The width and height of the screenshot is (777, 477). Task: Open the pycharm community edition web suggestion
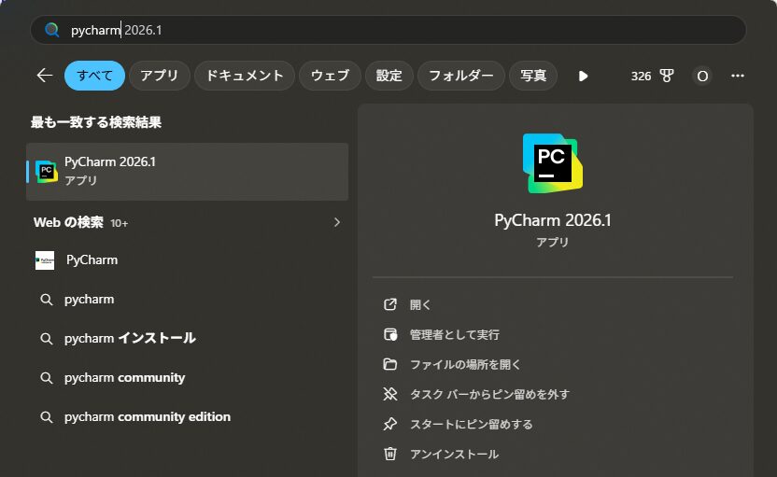coord(147,416)
